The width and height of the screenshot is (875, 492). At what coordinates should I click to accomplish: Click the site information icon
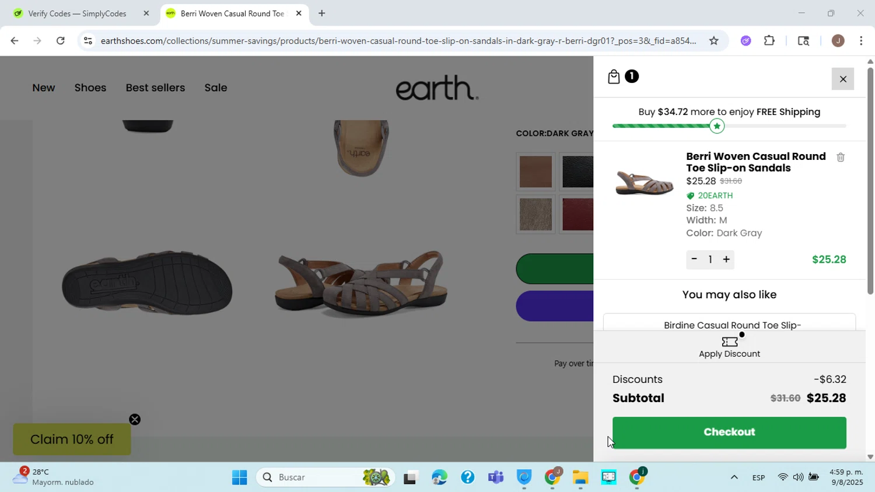click(87, 41)
